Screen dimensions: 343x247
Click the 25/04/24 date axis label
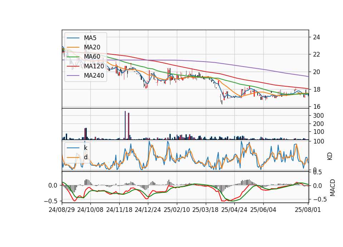pyautogui.click(x=234, y=210)
